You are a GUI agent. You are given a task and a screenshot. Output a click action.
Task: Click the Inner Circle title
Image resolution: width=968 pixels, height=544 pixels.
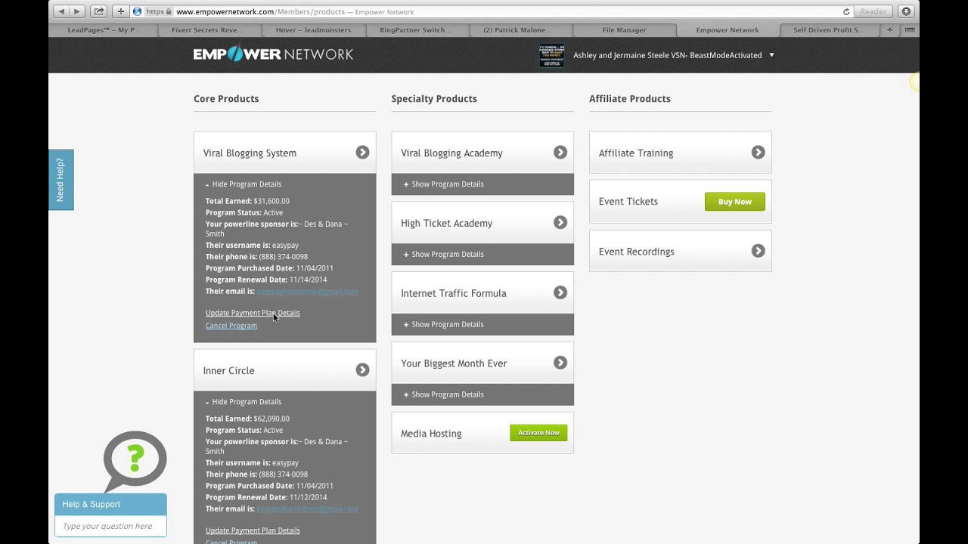pyautogui.click(x=228, y=370)
